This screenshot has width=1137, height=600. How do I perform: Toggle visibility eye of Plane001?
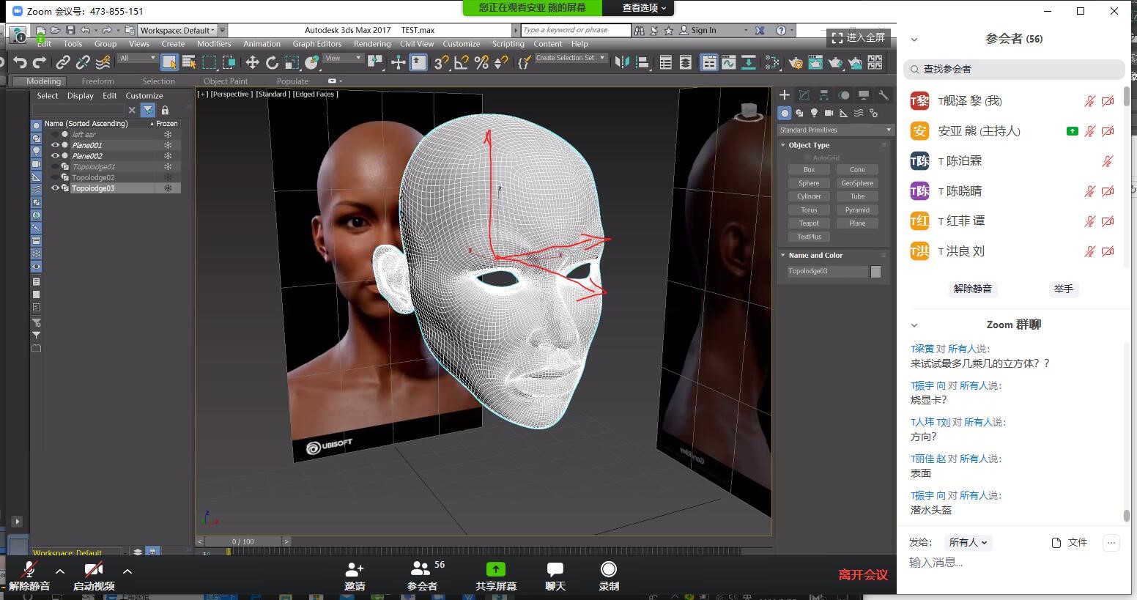coord(54,145)
